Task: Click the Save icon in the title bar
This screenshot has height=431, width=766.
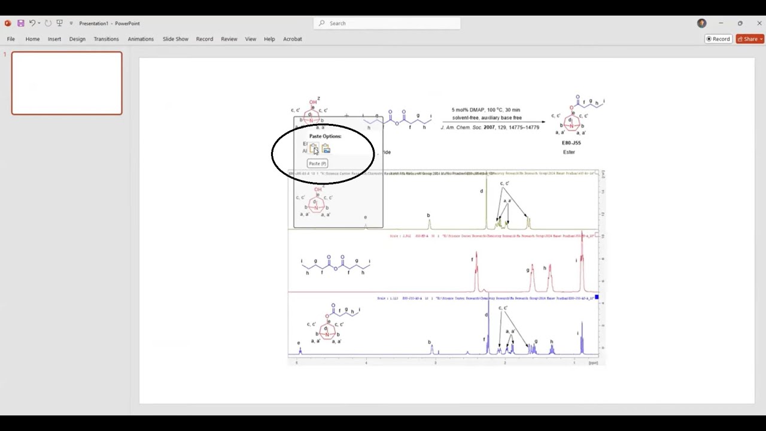Action: [x=20, y=23]
